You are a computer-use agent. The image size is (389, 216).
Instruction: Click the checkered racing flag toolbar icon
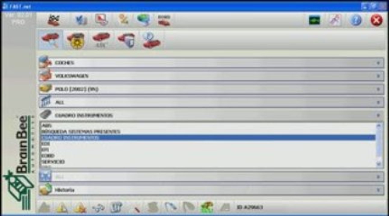[54, 20]
